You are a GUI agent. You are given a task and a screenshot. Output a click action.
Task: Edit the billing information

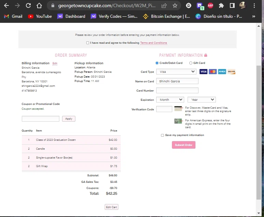click(x=55, y=63)
